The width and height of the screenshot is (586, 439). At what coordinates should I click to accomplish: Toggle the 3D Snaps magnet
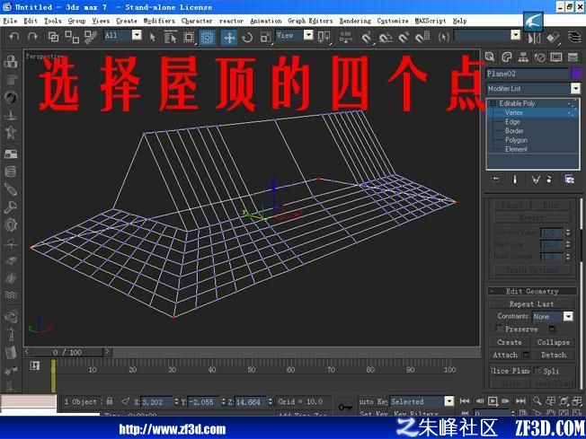click(x=367, y=37)
